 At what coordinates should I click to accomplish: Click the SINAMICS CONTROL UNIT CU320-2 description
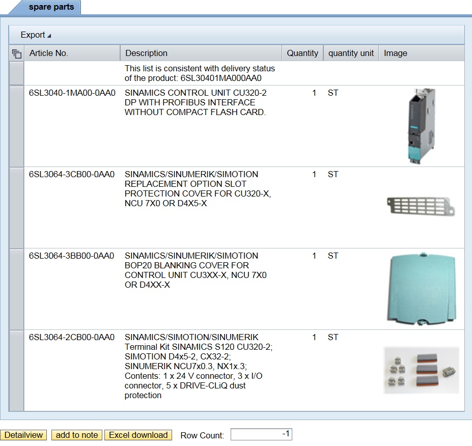coord(196,103)
